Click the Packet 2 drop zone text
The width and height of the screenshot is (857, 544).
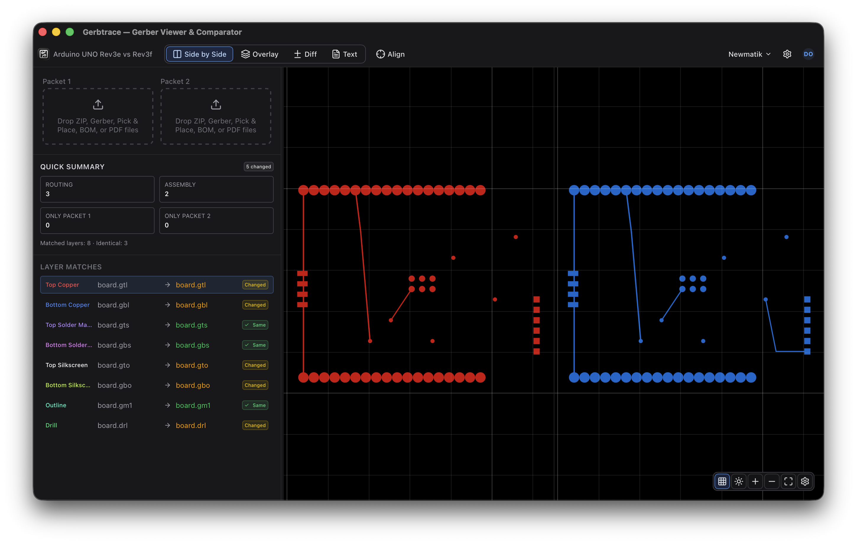pyautogui.click(x=216, y=125)
